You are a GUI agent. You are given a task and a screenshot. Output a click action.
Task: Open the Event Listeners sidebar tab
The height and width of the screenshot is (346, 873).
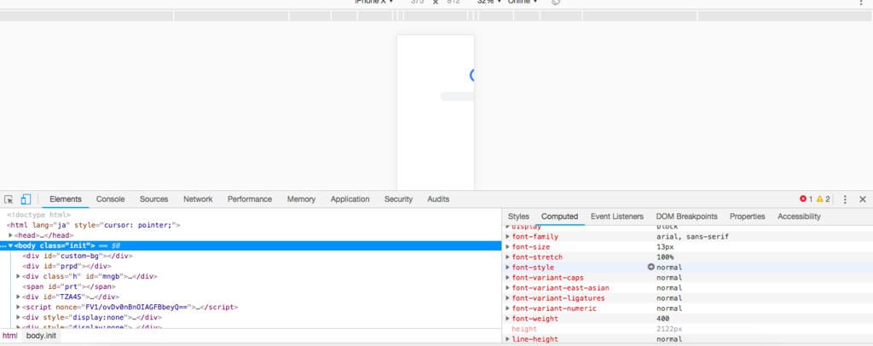pyautogui.click(x=617, y=216)
